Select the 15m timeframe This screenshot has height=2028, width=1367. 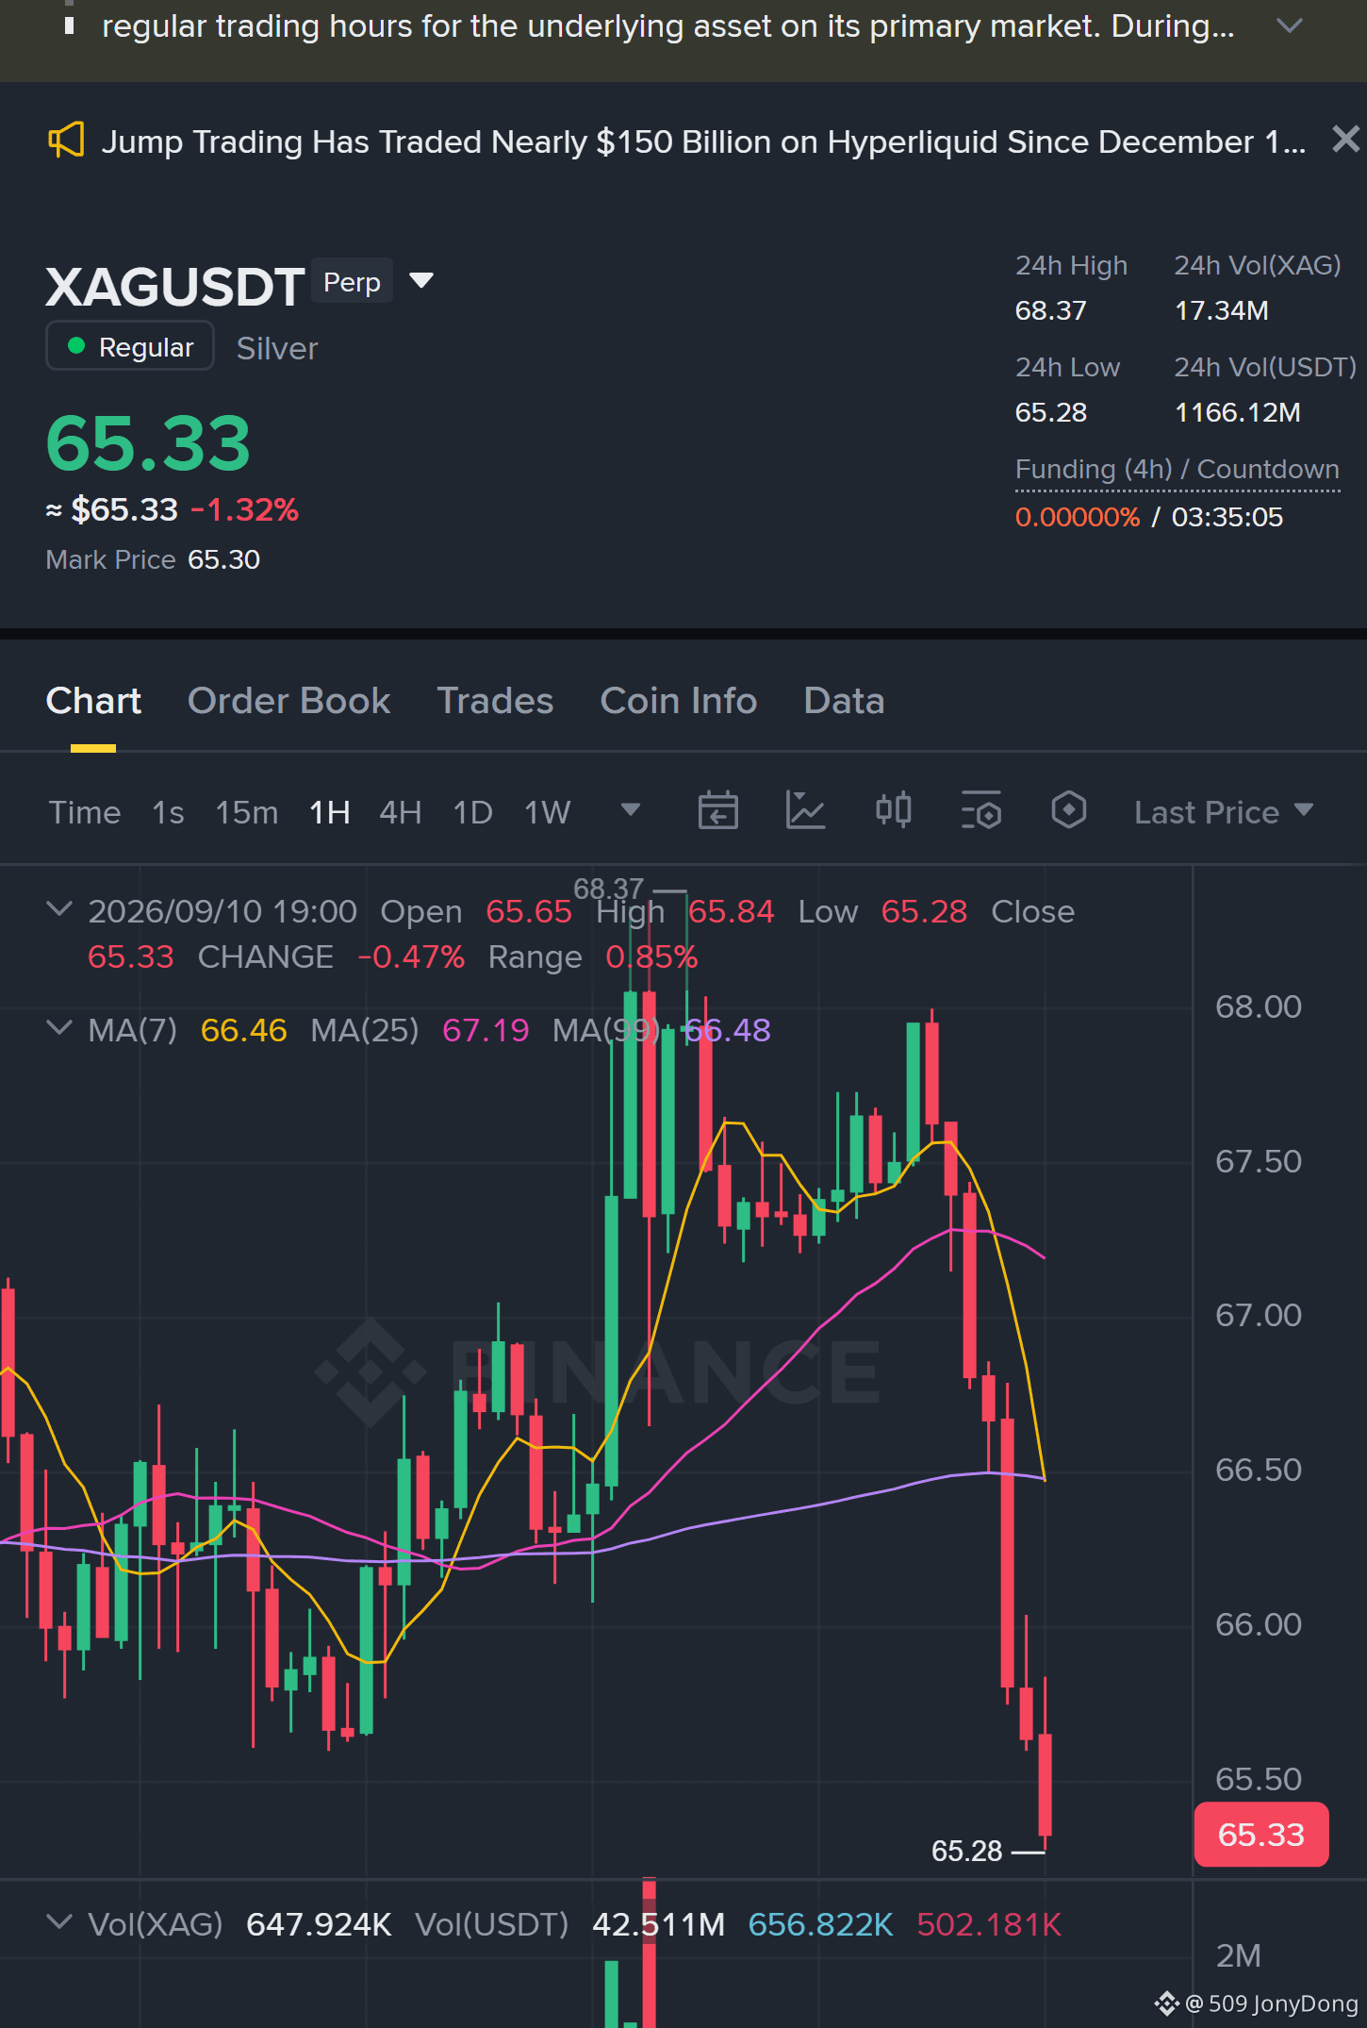point(246,812)
